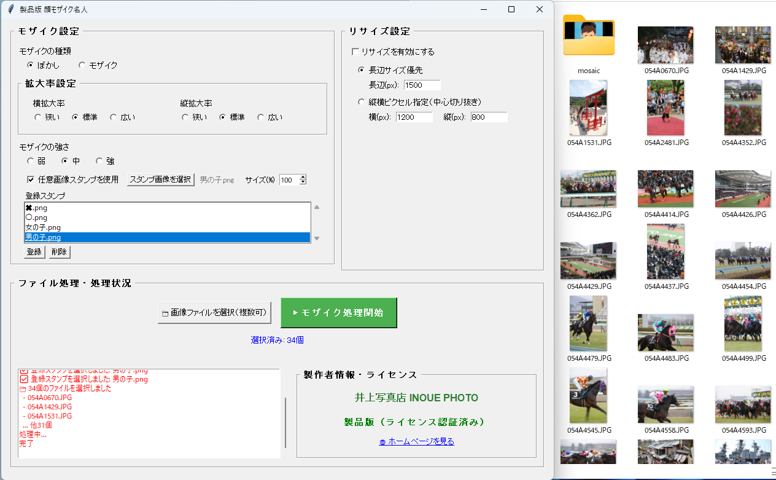The image size is (776, 480).
Task: Enable the リサイズを有効にする checkbox
Action: [x=355, y=52]
